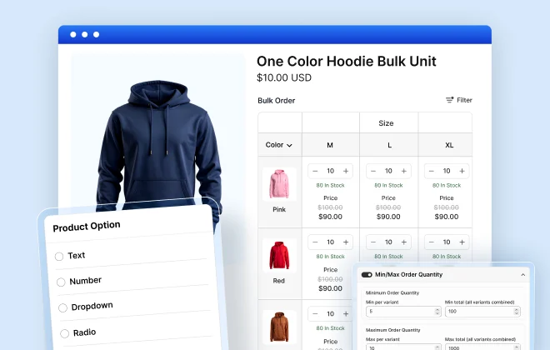This screenshot has height=350, width=550.
Task: Collapse the Min/Max Order Quantity panel
Action: (523, 275)
